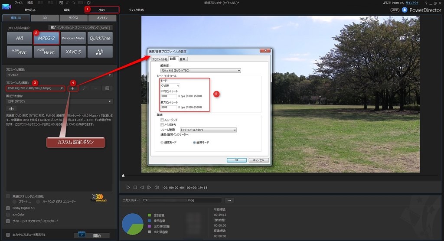Open DVD HQ 720x480 profile dropdown
Image resolution: width=444 pixels, height=241 pixels.
click(x=36, y=88)
